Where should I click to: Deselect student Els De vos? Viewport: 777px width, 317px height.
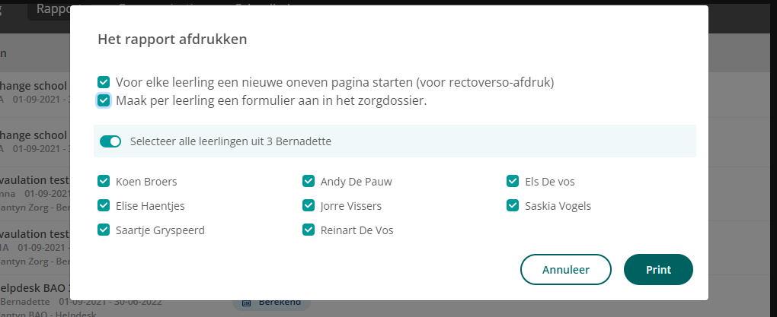click(x=513, y=181)
